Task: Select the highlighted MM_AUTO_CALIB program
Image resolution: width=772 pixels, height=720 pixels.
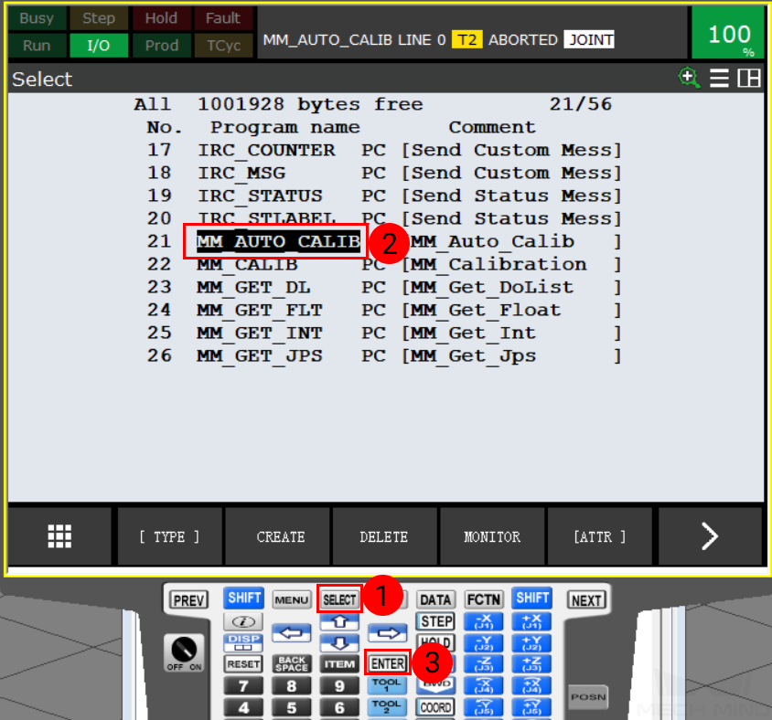Action: [278, 241]
